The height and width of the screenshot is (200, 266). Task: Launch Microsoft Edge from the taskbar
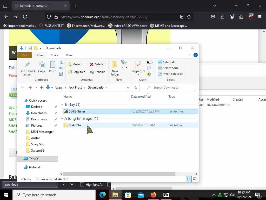102,195
